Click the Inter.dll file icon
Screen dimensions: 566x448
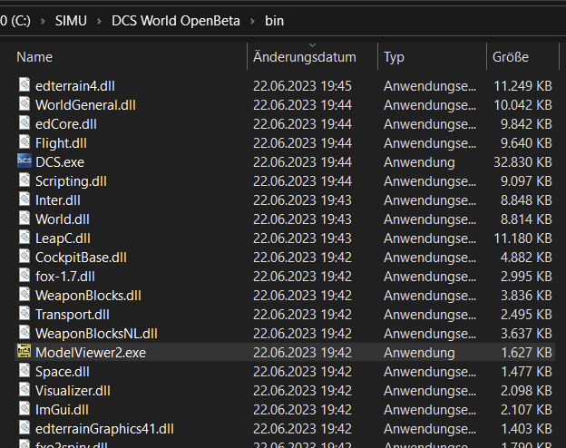24,199
